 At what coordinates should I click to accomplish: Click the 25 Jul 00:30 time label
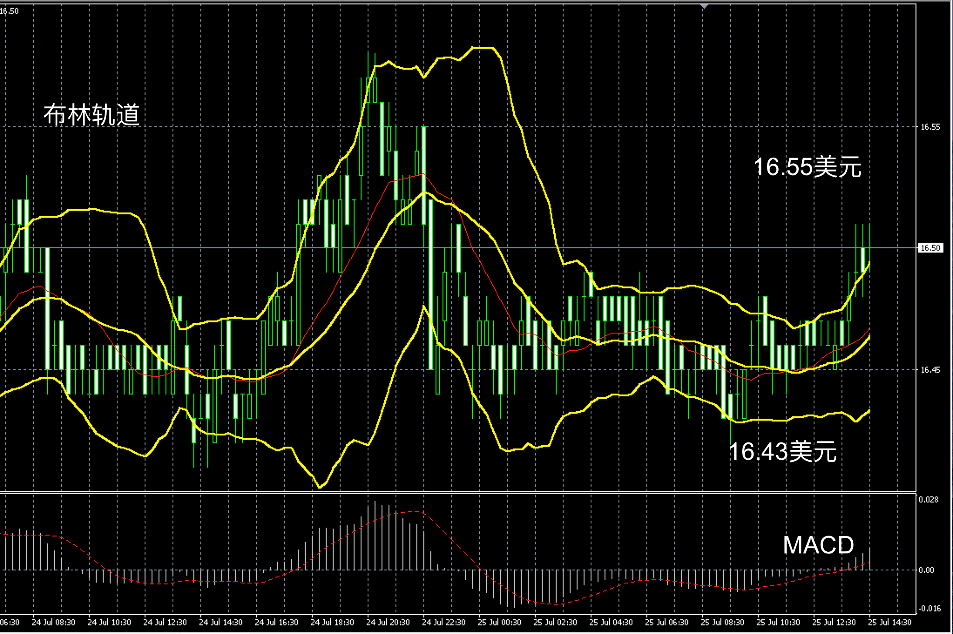tap(500, 622)
